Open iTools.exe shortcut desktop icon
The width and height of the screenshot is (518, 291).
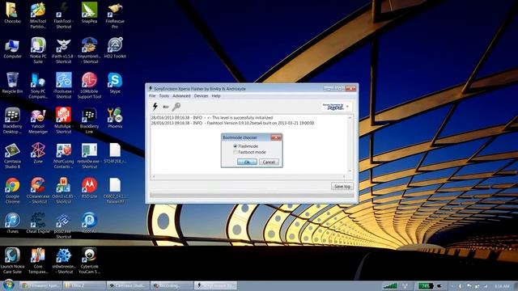click(63, 86)
